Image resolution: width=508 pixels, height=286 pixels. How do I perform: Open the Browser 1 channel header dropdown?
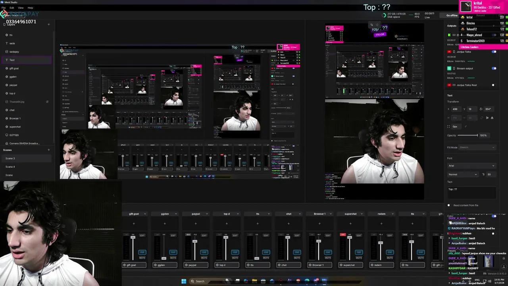[x=331, y=214]
